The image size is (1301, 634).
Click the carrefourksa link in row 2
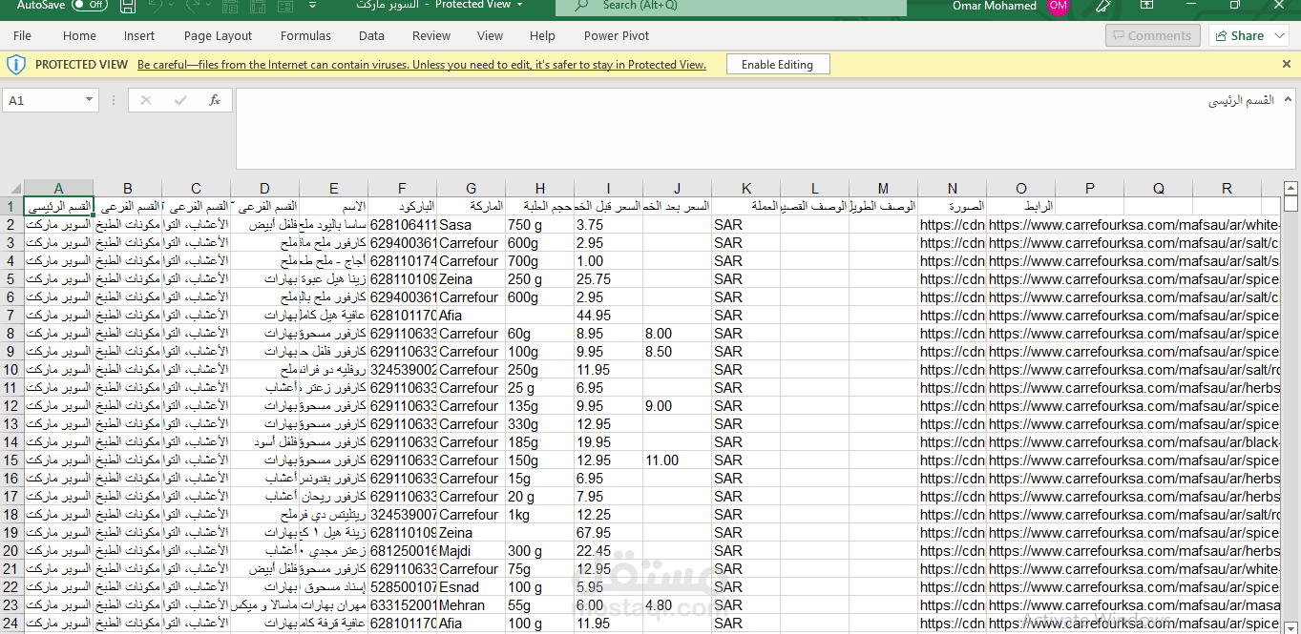[x=1134, y=225]
